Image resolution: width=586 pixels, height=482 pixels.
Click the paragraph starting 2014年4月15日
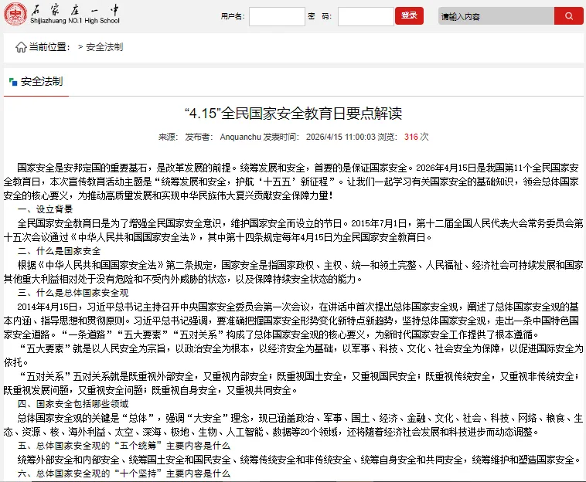click(x=293, y=321)
